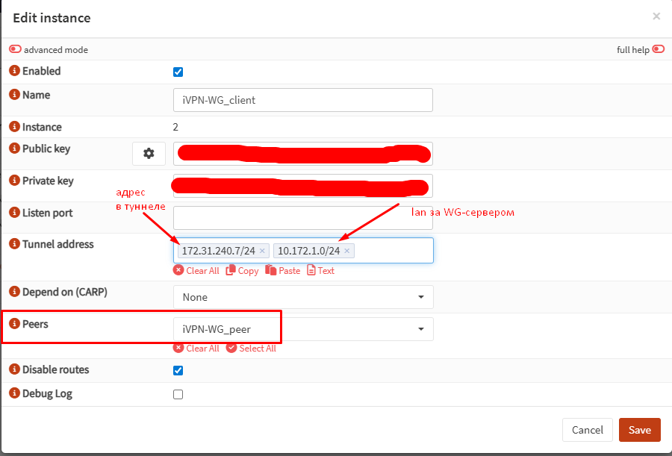Click info icon beside Listen port
The height and width of the screenshot is (456, 672).
(x=14, y=213)
